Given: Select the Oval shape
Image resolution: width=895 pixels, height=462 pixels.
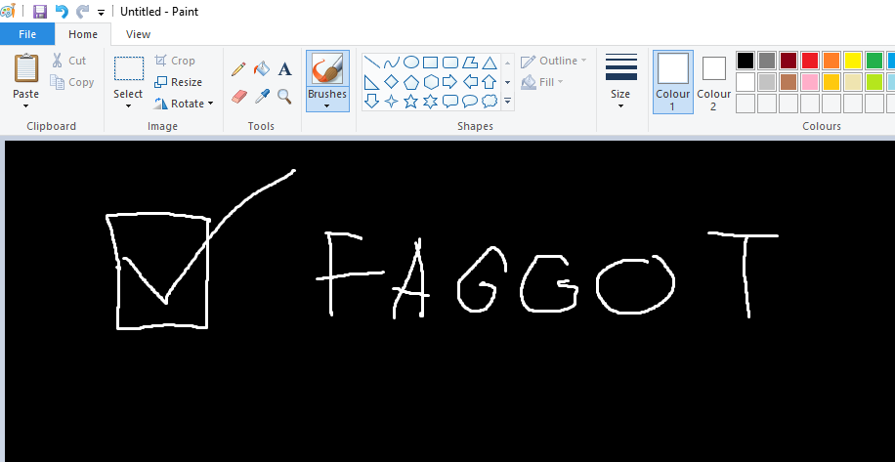Looking at the screenshot, I should click(411, 63).
